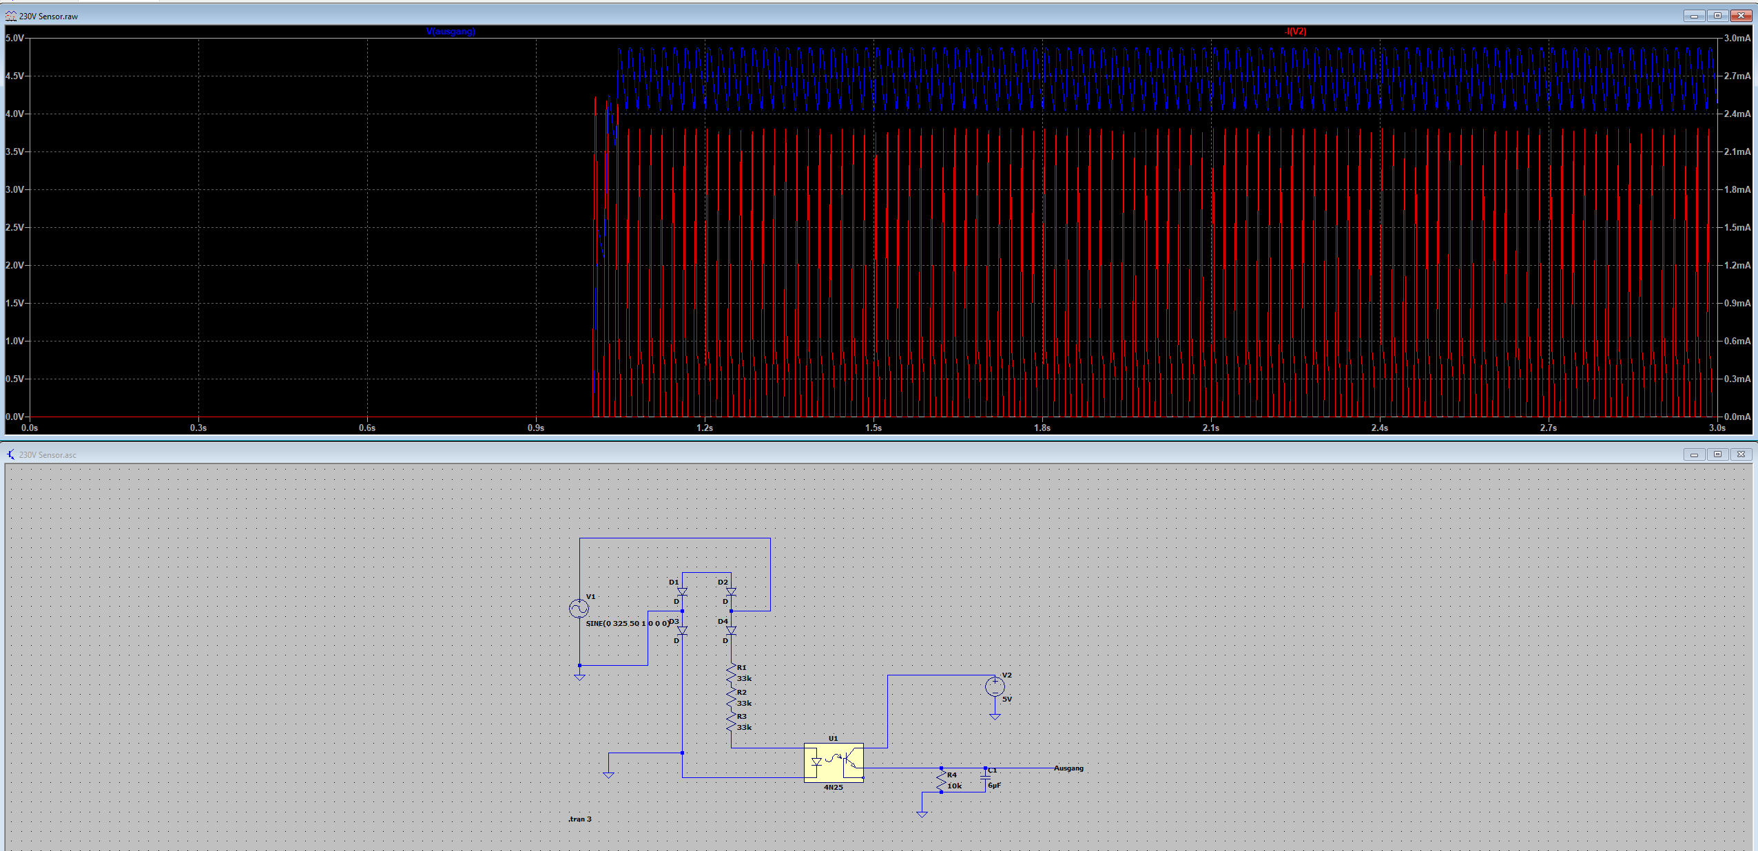Click the -I(V2) trace label
This screenshot has height=851, width=1758.
(x=1295, y=32)
